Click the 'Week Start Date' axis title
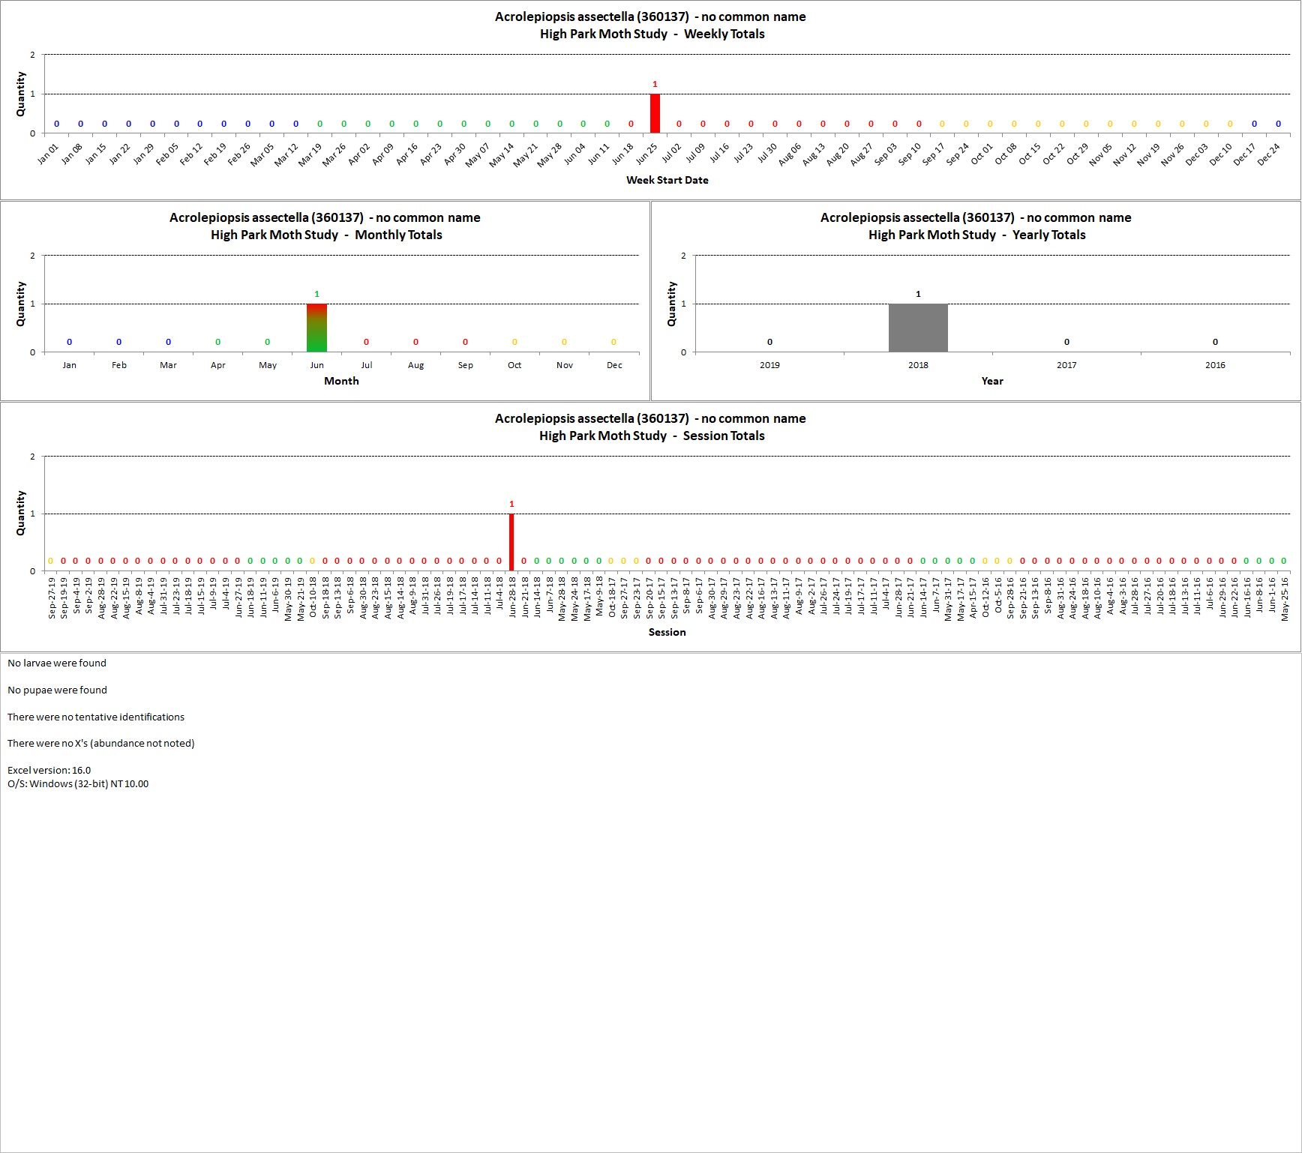 667,180
